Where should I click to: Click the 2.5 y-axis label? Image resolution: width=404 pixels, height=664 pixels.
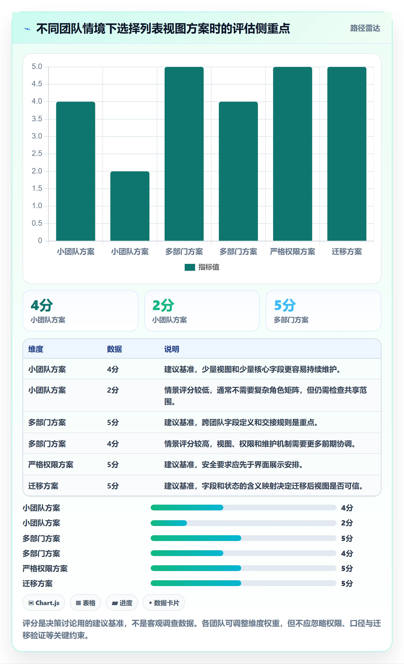37,154
